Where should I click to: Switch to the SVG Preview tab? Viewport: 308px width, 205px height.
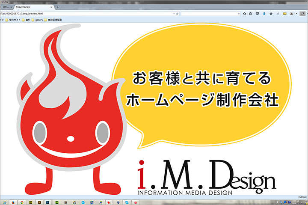tap(34, 7)
